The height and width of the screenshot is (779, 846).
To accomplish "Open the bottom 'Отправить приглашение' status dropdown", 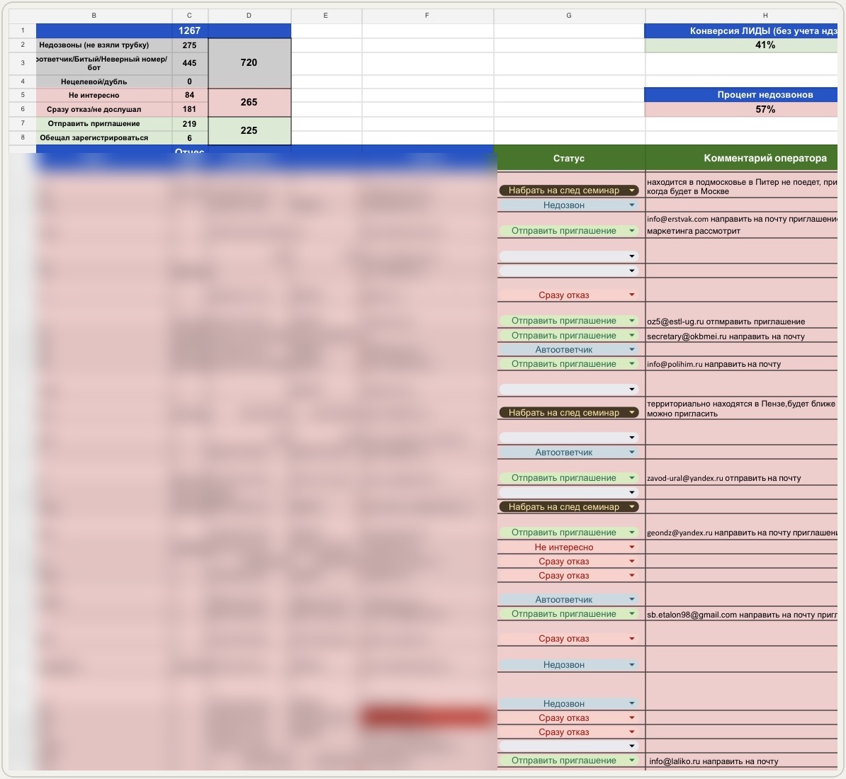I will pyautogui.click(x=569, y=761).
